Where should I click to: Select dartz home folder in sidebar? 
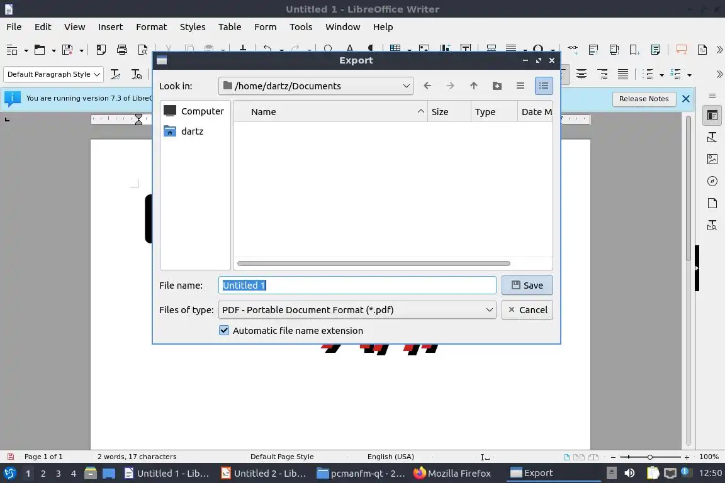184,131
